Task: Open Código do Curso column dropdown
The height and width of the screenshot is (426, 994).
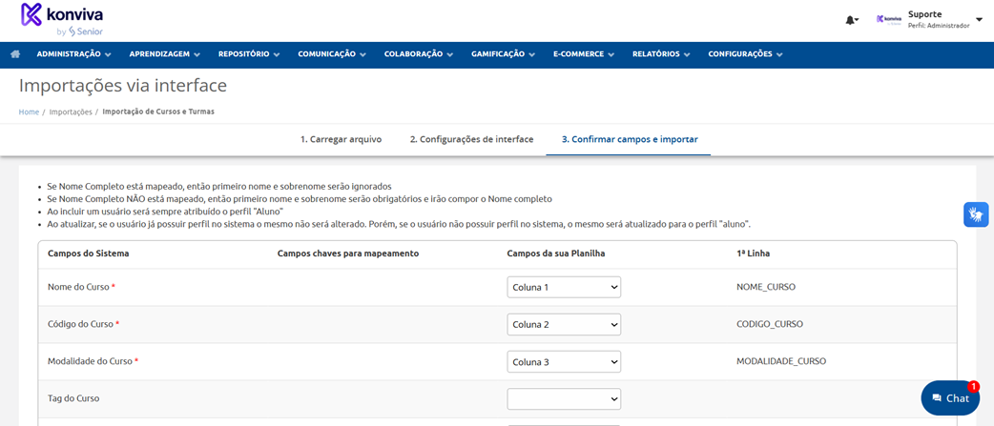Action: [564, 324]
